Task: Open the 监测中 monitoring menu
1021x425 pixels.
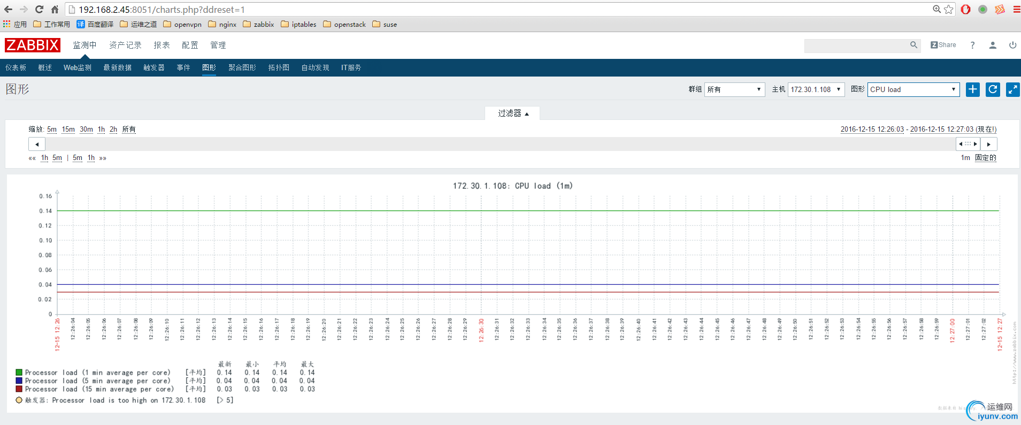Action: (85, 45)
